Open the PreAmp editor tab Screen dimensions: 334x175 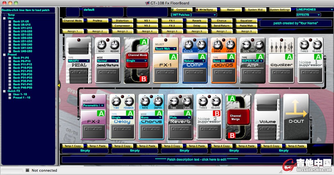coord(97,21)
